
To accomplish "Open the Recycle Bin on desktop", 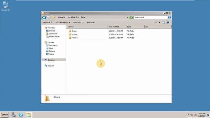I will pos(6,6).
